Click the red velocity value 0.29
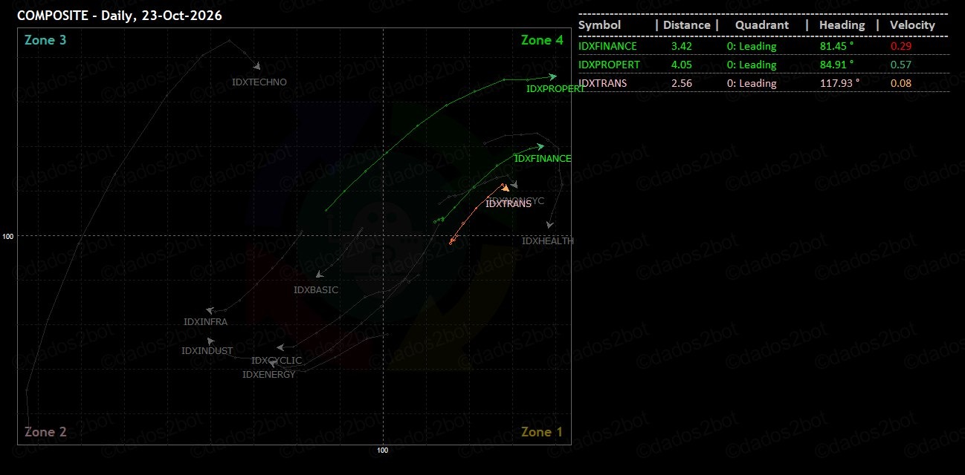This screenshot has height=475, width=965. click(901, 46)
